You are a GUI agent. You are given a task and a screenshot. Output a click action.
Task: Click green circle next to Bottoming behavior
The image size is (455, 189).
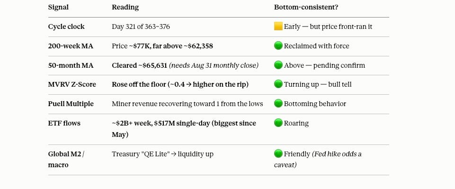(278, 103)
